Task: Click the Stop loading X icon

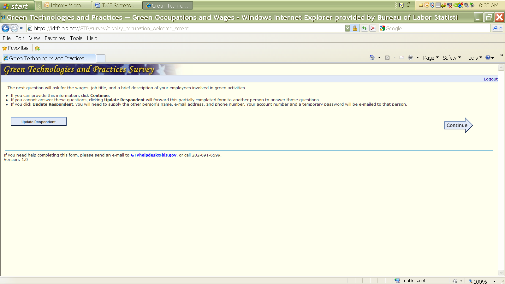Action: point(373,28)
